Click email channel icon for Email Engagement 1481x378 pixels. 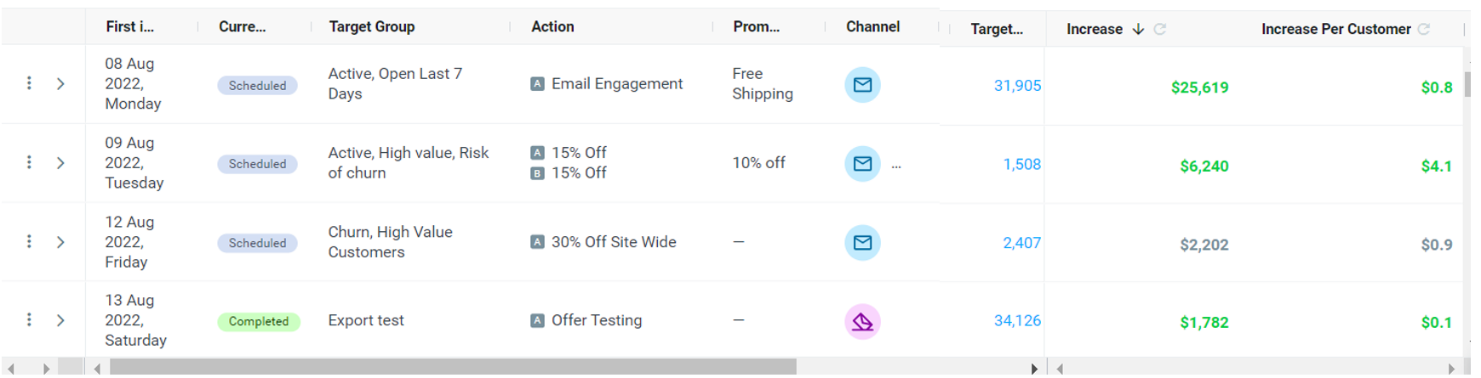[x=862, y=85]
